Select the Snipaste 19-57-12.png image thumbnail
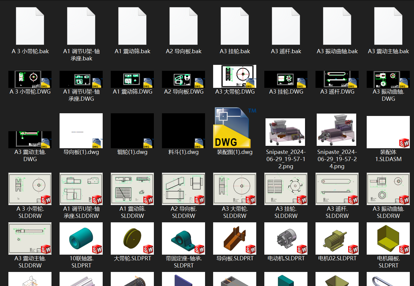This screenshot has width=414, height=286. (x=285, y=132)
